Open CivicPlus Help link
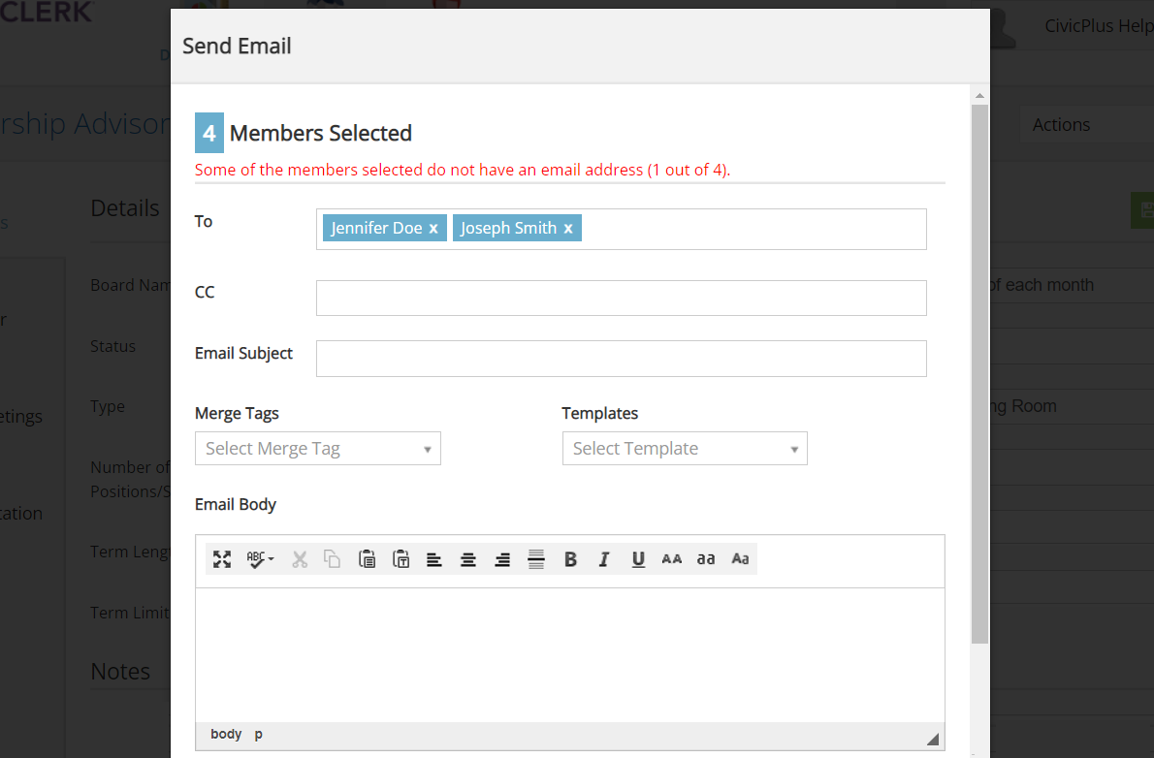 pyautogui.click(x=1099, y=26)
